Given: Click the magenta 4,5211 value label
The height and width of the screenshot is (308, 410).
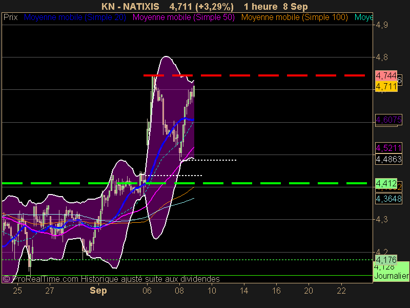Looking at the screenshot, I should (x=388, y=148).
